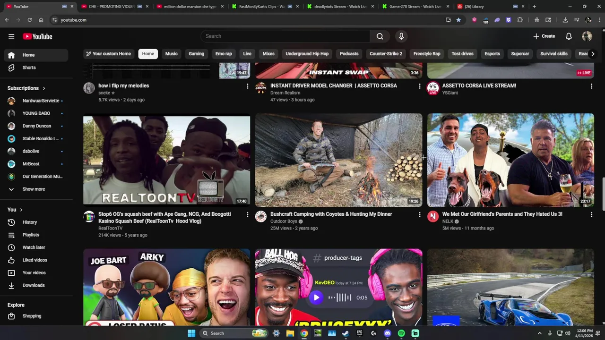The image size is (605, 340).
Task: Open the sneke channel avatar
Action: 89,88
